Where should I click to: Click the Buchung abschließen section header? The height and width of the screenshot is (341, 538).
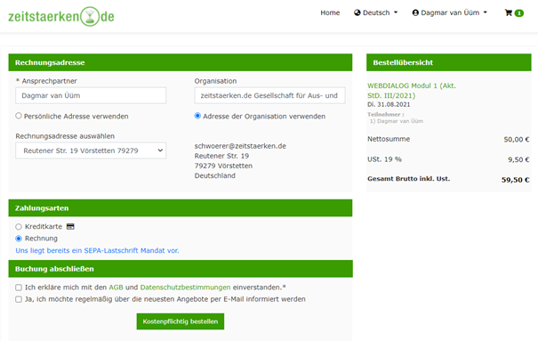point(181,269)
